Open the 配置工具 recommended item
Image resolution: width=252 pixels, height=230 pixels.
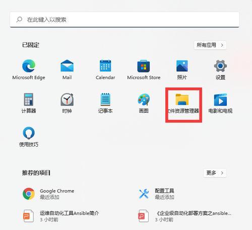point(156,194)
